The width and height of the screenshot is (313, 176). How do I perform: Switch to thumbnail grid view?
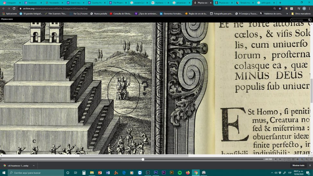(293, 159)
